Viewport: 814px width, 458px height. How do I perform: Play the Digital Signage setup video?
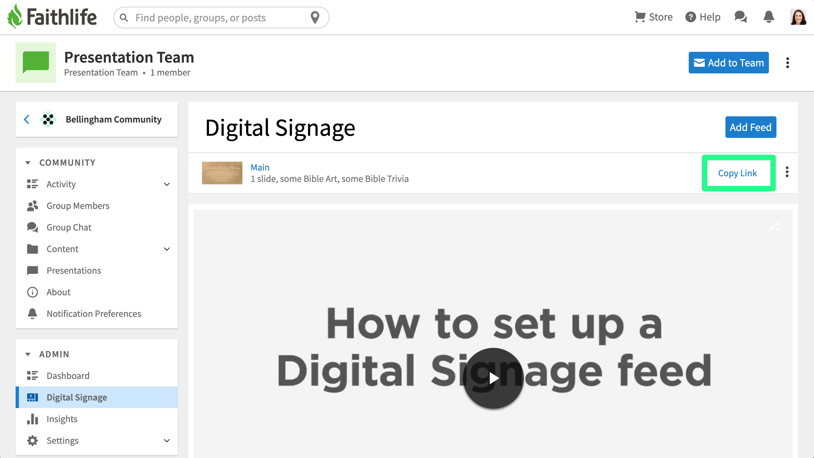coord(493,378)
